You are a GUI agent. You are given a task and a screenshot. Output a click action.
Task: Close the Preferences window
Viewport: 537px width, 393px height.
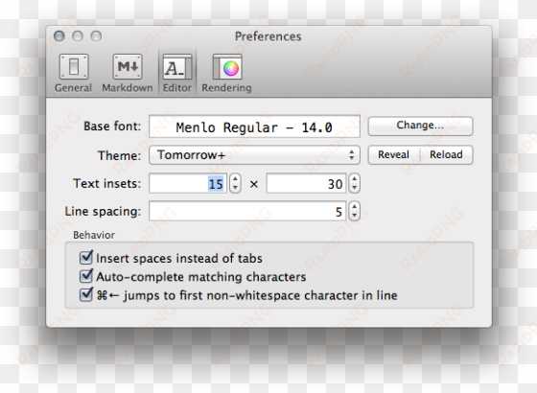point(59,36)
